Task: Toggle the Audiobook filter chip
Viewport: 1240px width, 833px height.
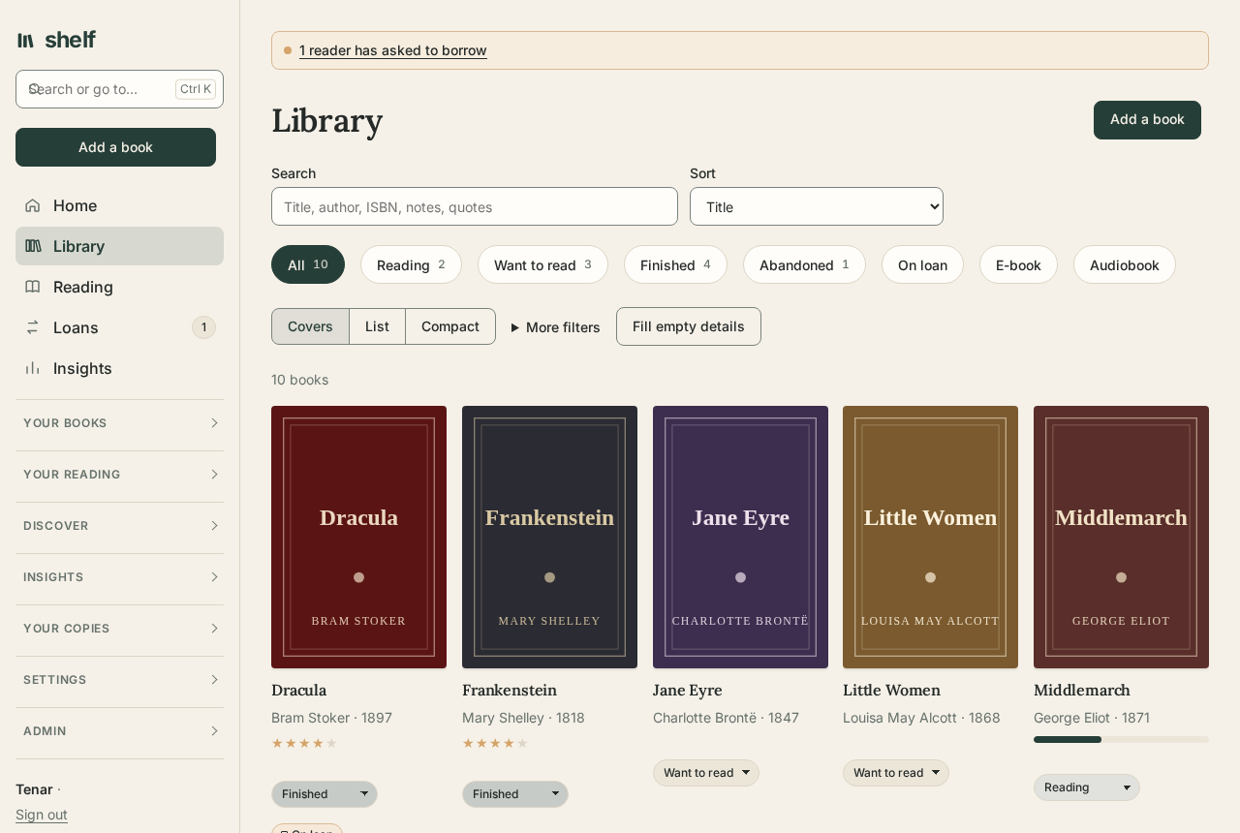Action: pos(1125,264)
